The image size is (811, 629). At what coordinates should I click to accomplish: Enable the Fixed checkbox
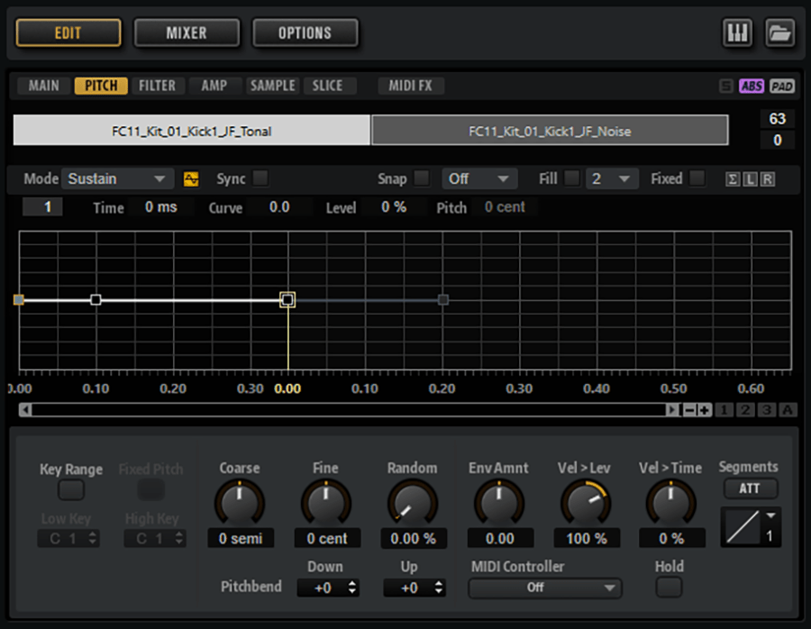(x=697, y=178)
